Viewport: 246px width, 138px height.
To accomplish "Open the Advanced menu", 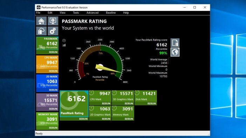I will coord(93,13).
